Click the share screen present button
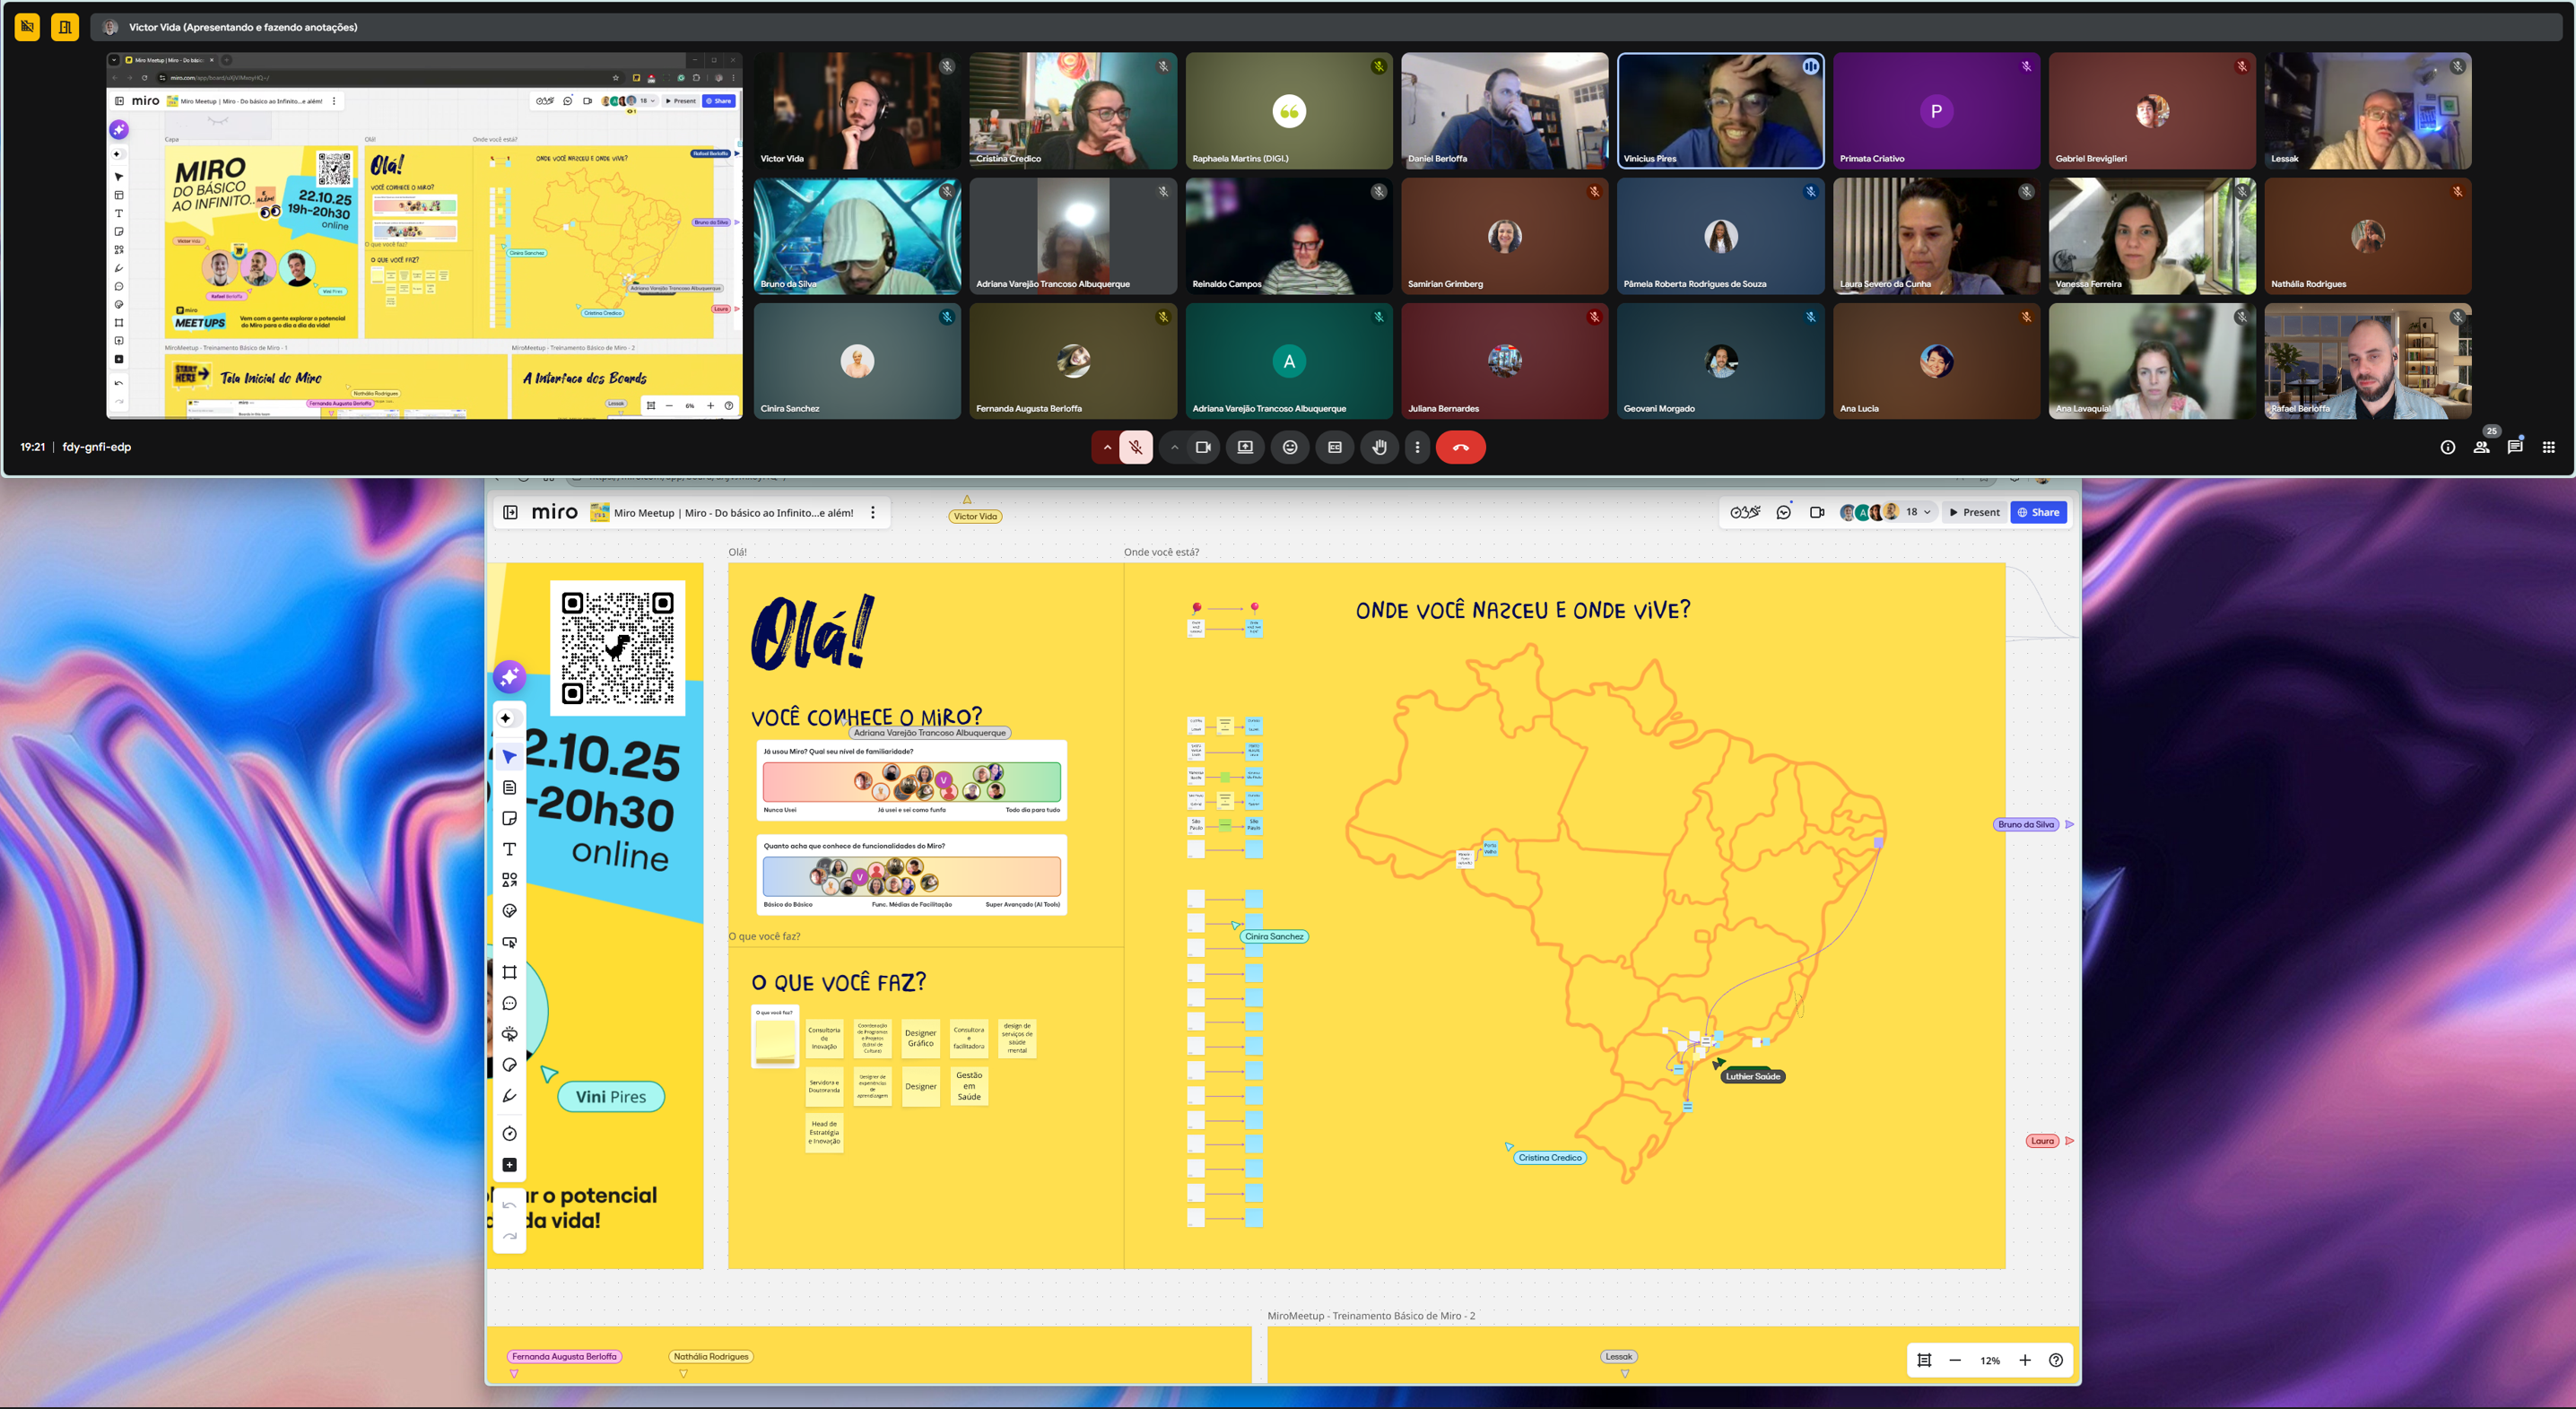2576x1409 pixels. click(x=1245, y=447)
